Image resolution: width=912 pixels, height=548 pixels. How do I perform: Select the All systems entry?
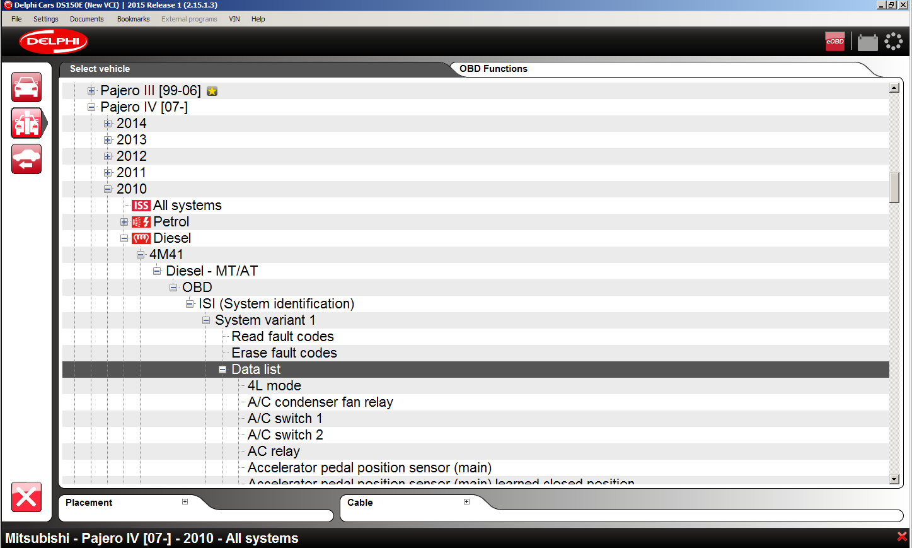point(188,206)
